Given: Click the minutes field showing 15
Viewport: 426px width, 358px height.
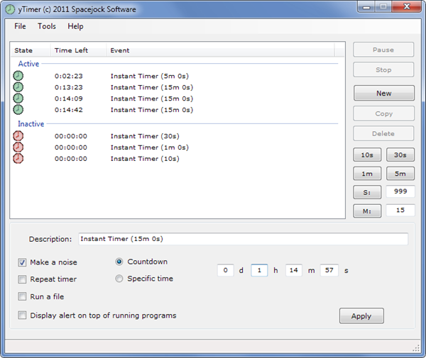Looking at the screenshot, I should (x=400, y=210).
